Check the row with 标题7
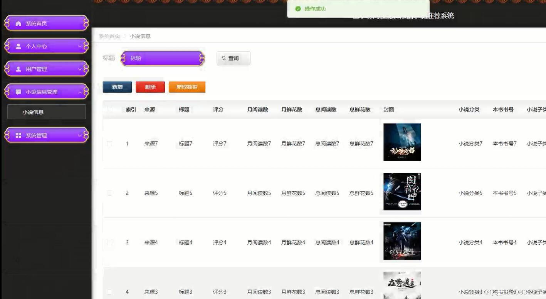The width and height of the screenshot is (546, 299). click(x=109, y=144)
